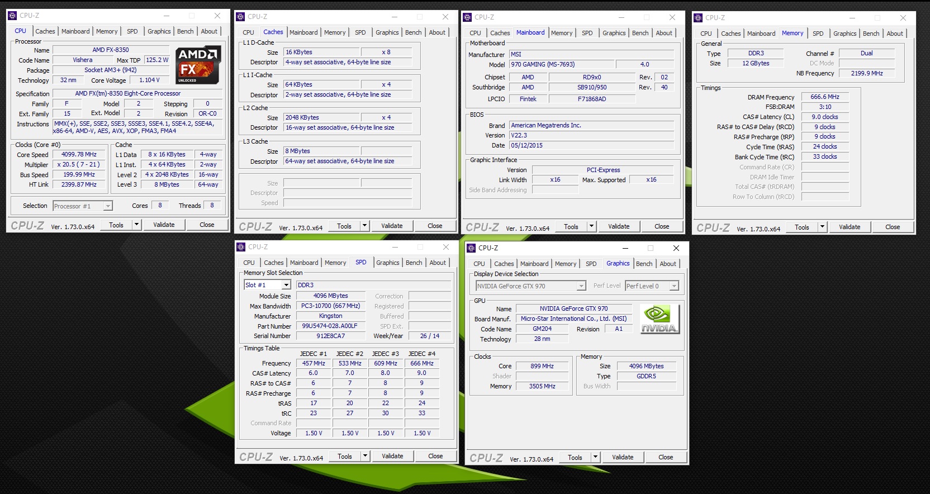Close the SPD CPU-Z window via X

446,247
